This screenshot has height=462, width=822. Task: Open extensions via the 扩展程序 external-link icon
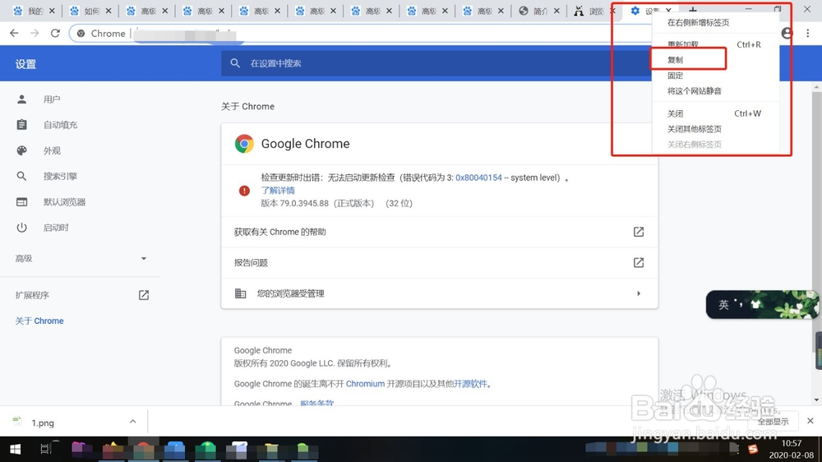click(144, 295)
